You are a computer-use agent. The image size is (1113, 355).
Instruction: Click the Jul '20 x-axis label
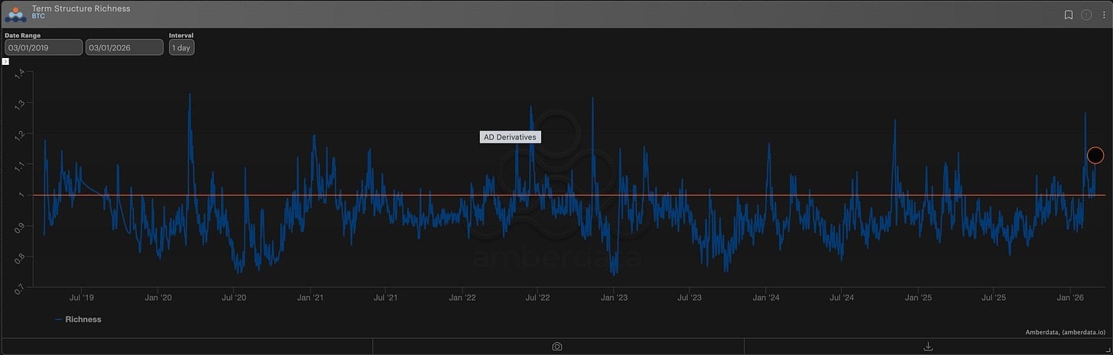234,298
